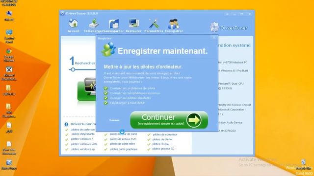Click 'pilotes windows 7' text

tap(82, 139)
